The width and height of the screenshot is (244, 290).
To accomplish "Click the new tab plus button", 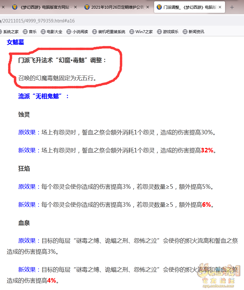I will [232, 7].
